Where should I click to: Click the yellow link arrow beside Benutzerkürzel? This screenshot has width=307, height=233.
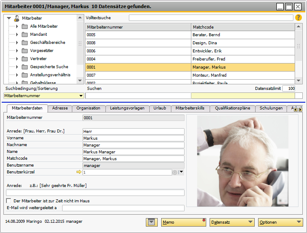78,172
